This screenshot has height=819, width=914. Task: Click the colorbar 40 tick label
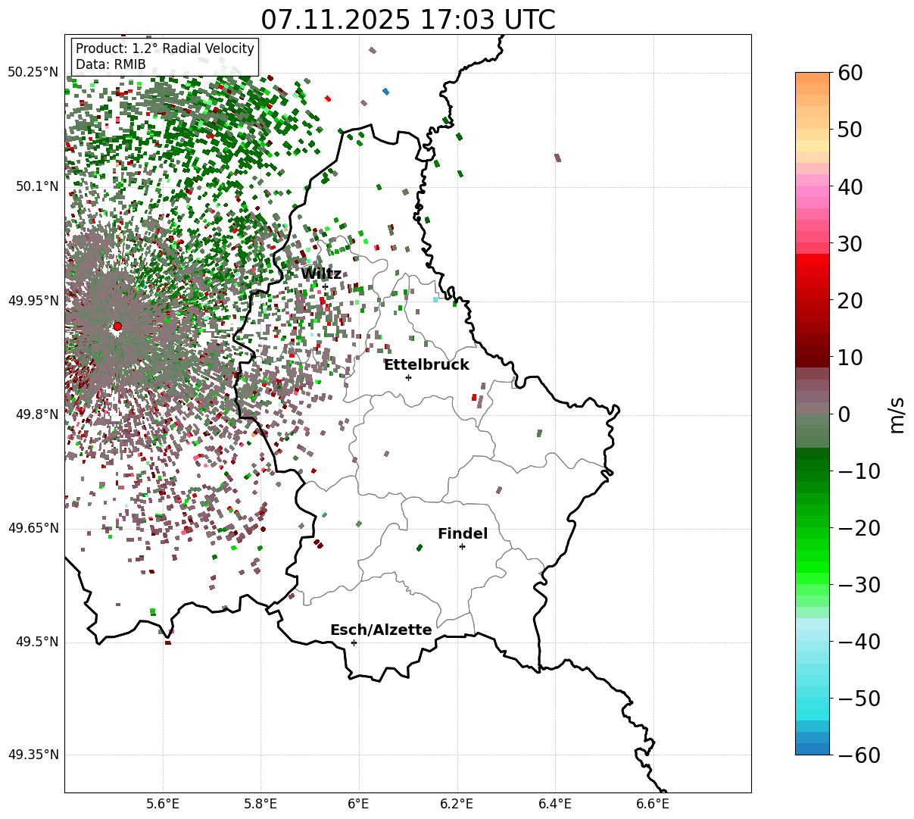(x=852, y=186)
